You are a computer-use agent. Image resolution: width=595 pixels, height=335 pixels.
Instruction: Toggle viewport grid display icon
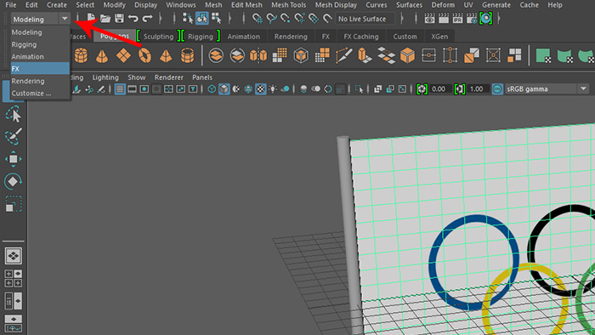pyautogui.click(x=120, y=89)
